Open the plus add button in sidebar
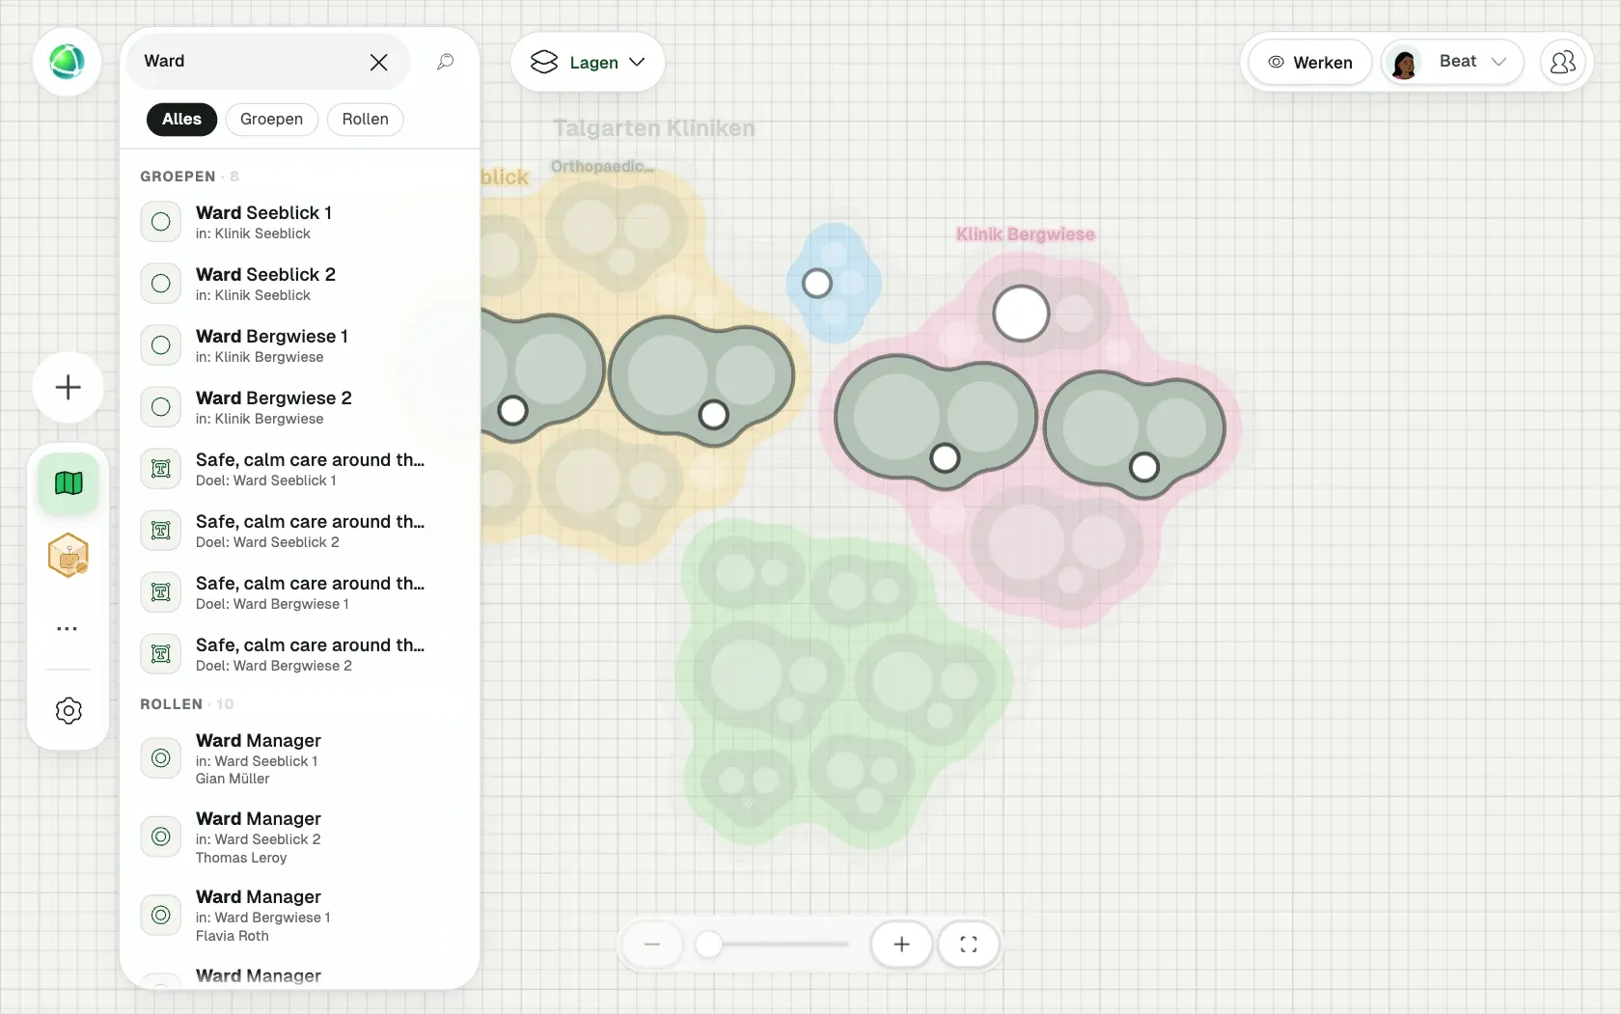 point(68,388)
